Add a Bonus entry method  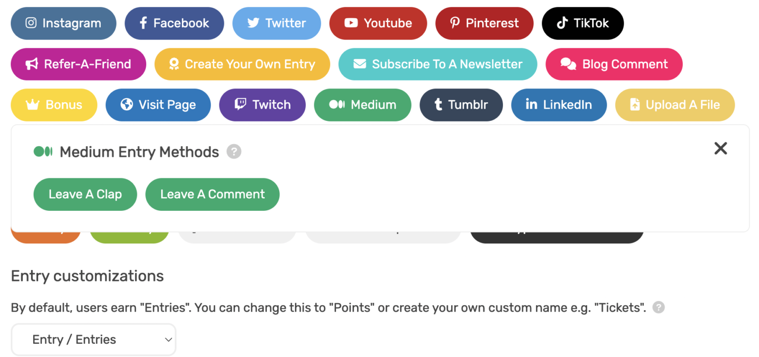pyautogui.click(x=54, y=105)
